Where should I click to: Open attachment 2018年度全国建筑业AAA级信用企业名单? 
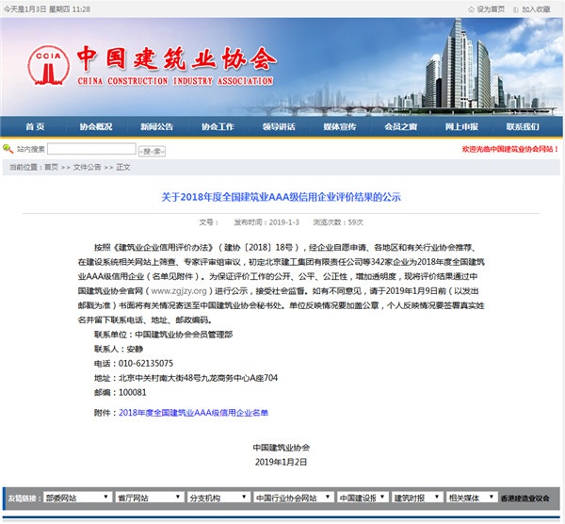click(x=193, y=413)
